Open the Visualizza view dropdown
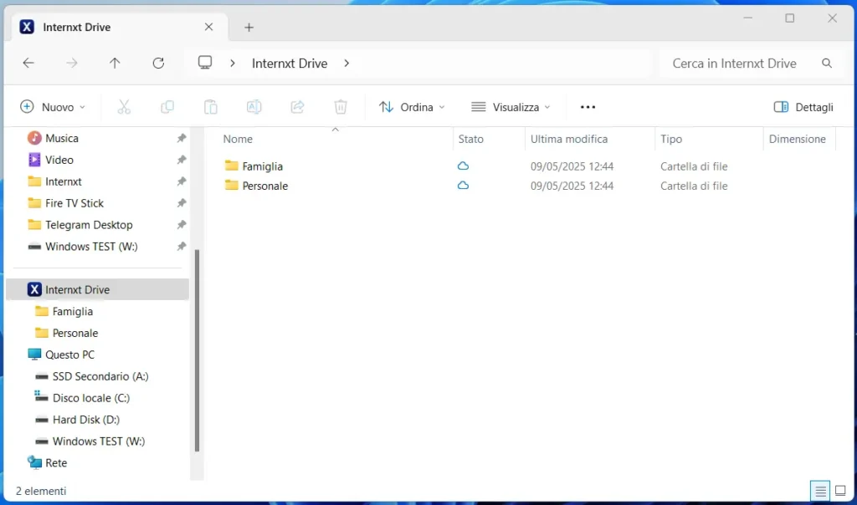Image resolution: width=857 pixels, height=505 pixels. pos(511,107)
